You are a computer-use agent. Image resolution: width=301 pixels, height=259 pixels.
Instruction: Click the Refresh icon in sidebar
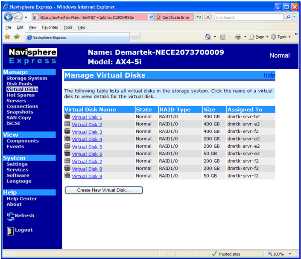pyautogui.click(x=11, y=217)
